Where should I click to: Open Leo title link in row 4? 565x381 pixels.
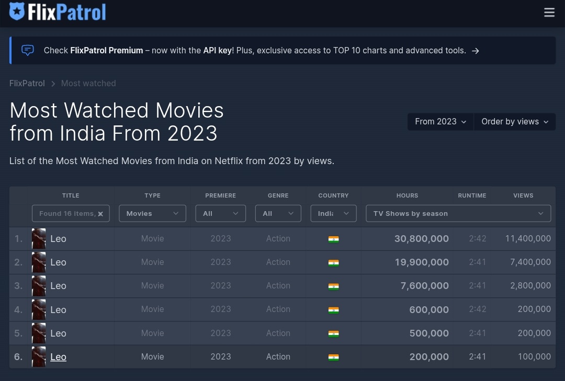[59, 310]
